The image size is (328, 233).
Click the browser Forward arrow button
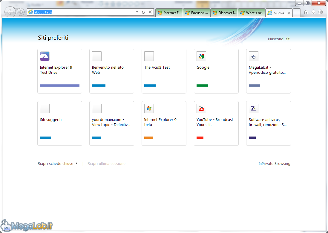[x=21, y=12]
